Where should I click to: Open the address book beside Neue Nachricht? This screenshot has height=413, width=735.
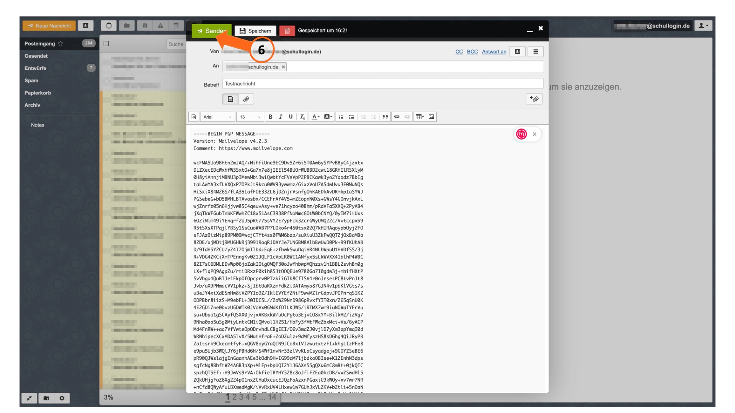point(86,26)
